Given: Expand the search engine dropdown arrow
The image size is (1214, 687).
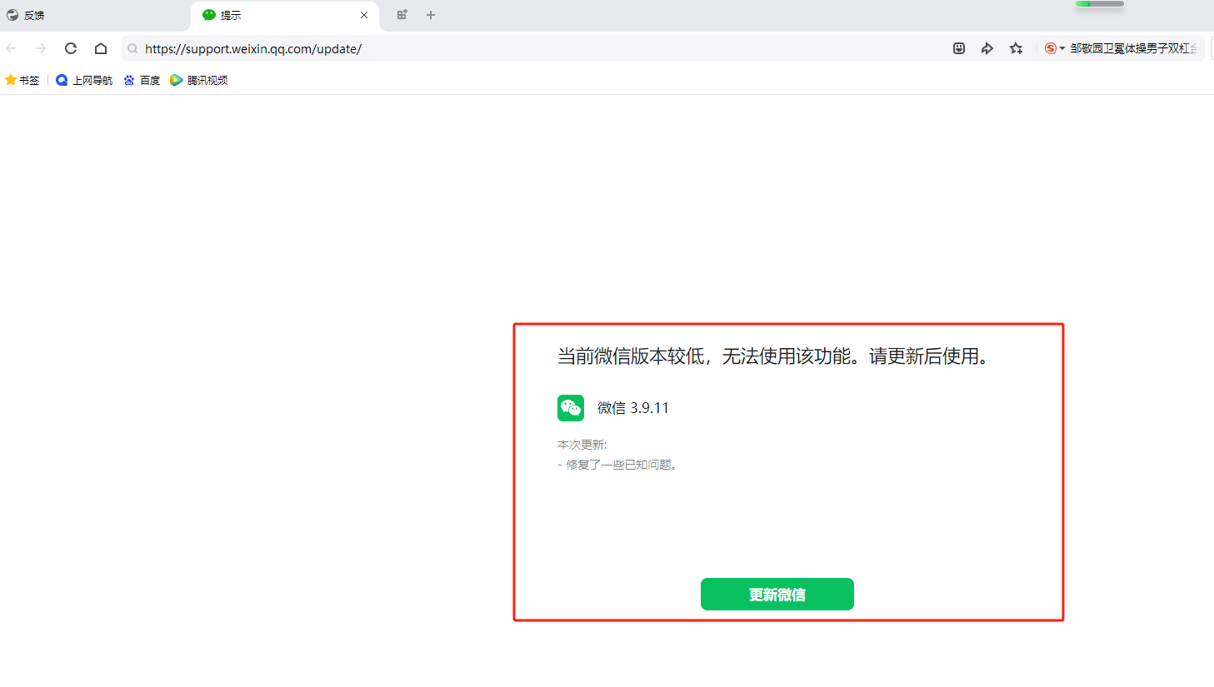Looking at the screenshot, I should pyautogui.click(x=1062, y=48).
